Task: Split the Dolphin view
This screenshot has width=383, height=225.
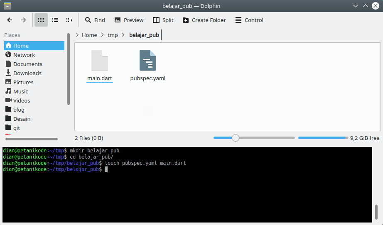Action: click(x=163, y=20)
